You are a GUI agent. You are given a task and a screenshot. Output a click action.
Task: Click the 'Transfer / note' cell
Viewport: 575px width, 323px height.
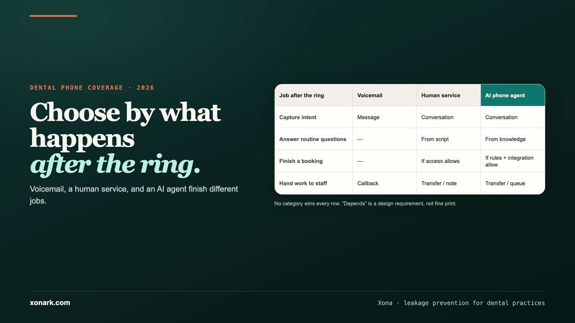[448, 183]
